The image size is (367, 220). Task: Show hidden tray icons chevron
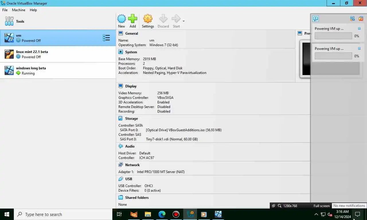click(x=316, y=214)
